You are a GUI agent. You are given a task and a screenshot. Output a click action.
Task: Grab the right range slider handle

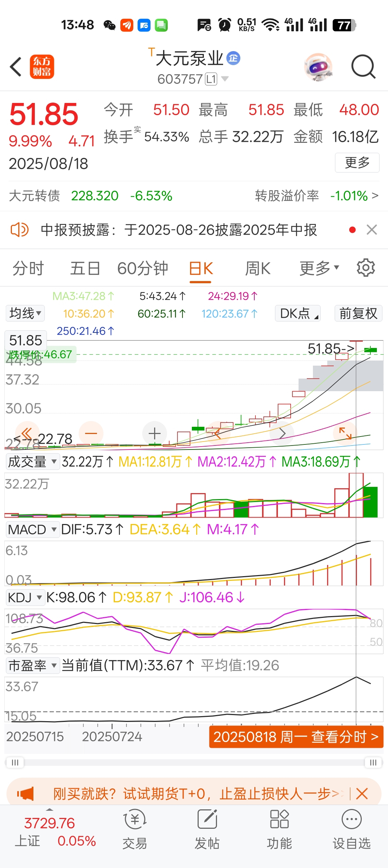(373, 763)
